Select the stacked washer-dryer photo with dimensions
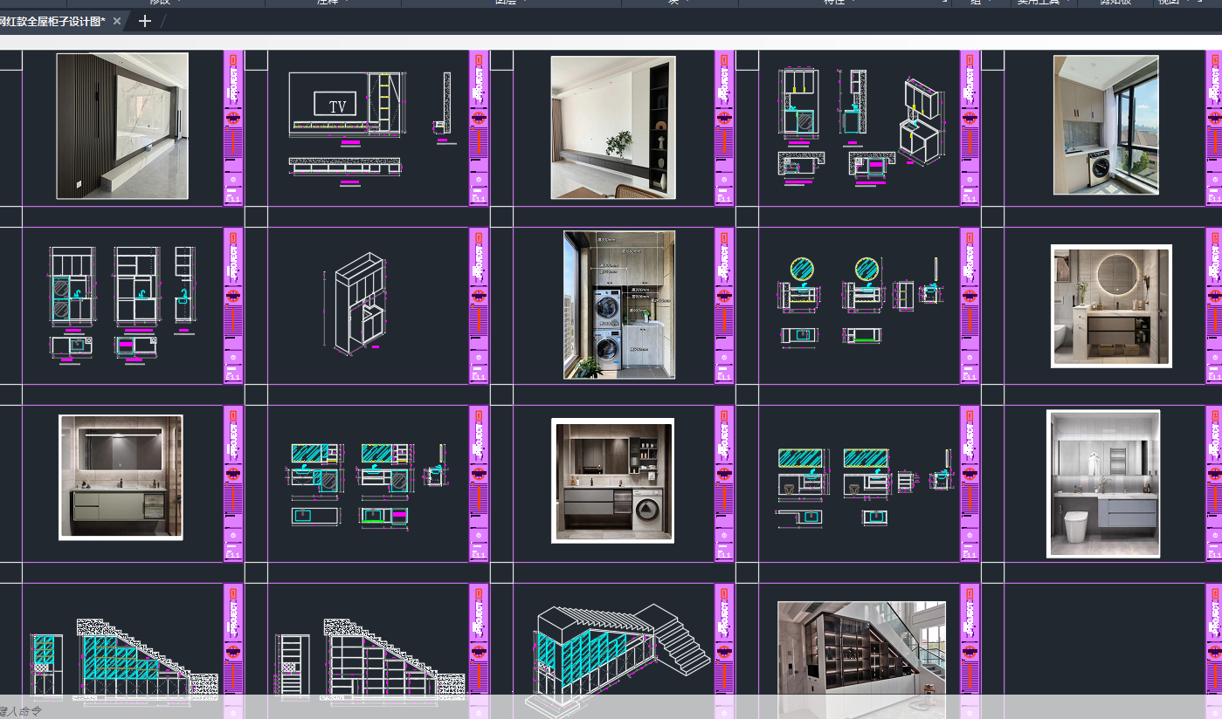The width and height of the screenshot is (1222, 719). pyautogui.click(x=619, y=305)
